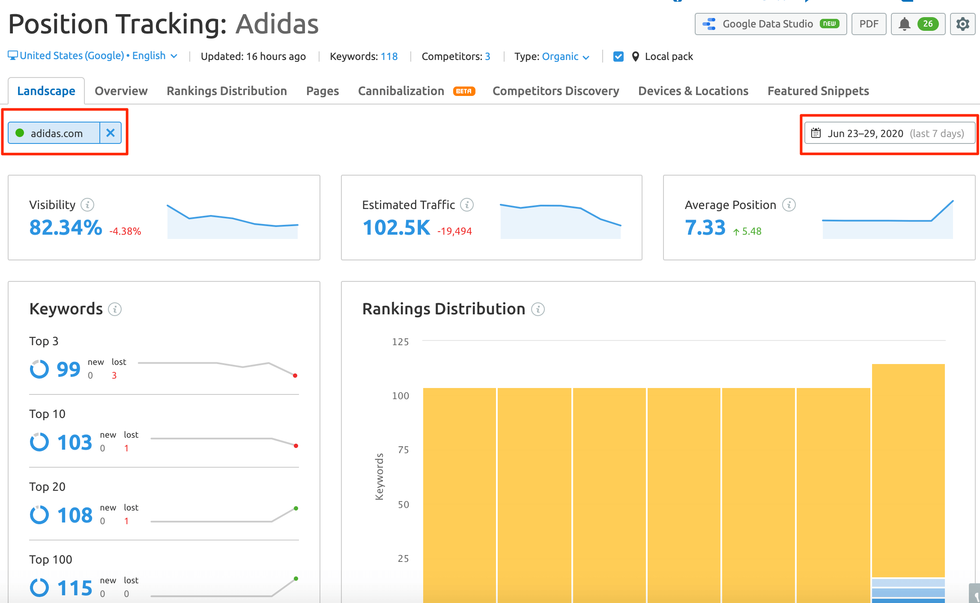Image resolution: width=980 pixels, height=603 pixels.
Task: Click traffic change -19,494 value
Action: click(x=454, y=231)
